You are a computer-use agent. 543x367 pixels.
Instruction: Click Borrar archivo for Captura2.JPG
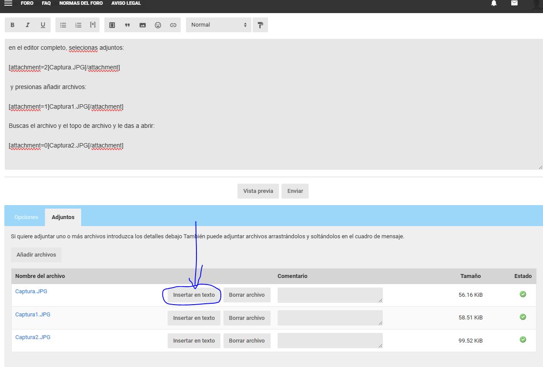pos(247,341)
